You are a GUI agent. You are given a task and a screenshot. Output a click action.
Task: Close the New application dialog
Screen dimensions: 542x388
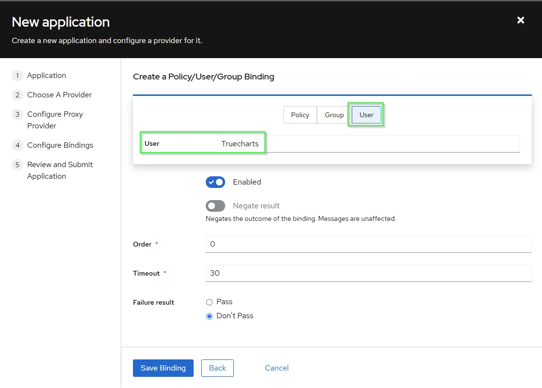(521, 20)
